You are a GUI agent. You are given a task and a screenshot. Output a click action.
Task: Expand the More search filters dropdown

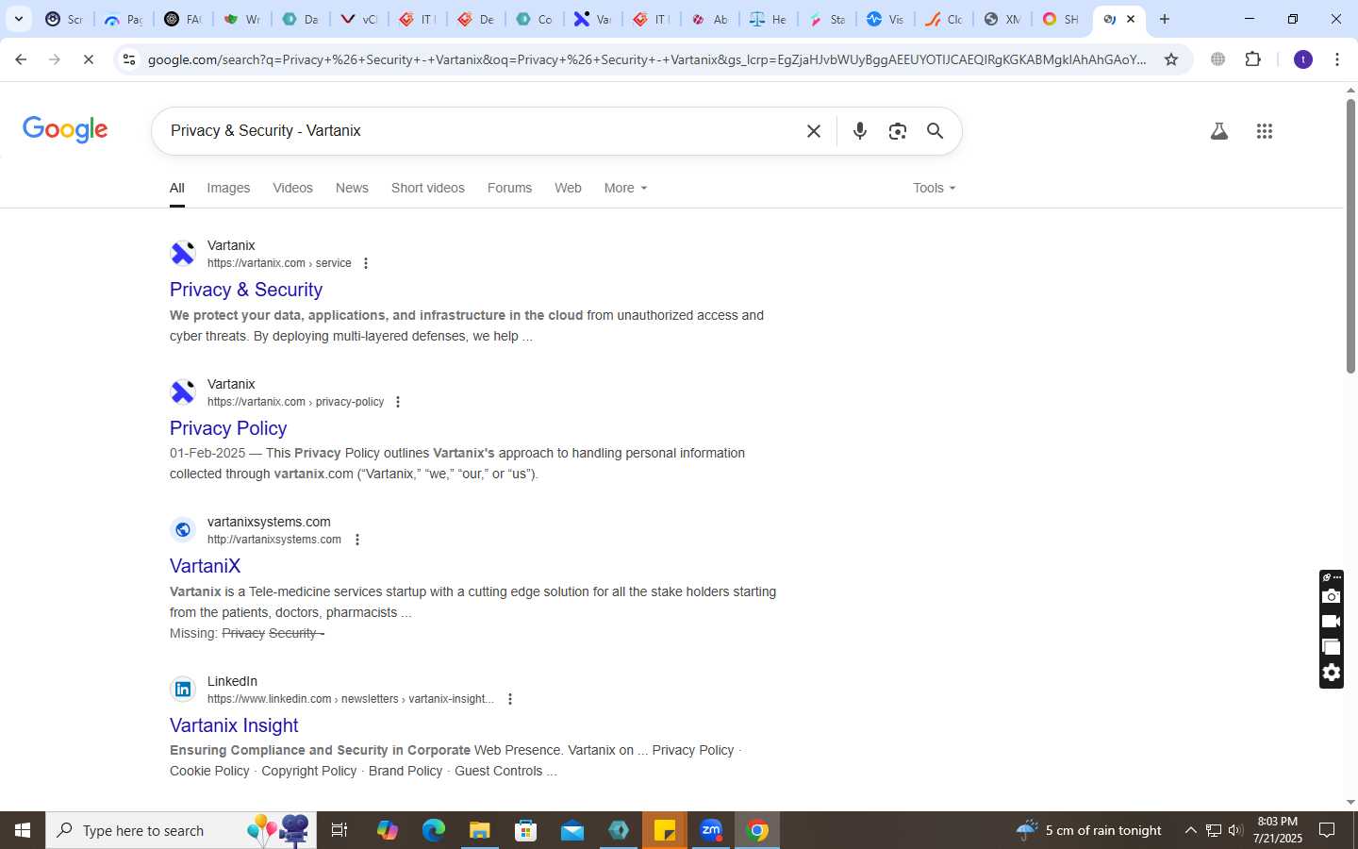click(625, 188)
